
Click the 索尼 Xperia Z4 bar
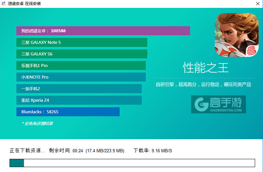(x=79, y=100)
